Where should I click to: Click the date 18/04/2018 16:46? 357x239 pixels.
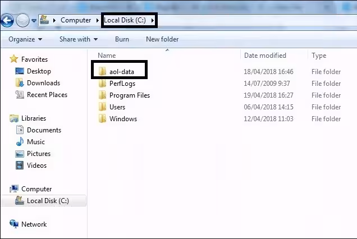[x=269, y=72]
